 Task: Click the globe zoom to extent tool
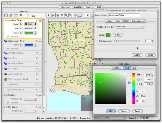[x=75, y=15]
